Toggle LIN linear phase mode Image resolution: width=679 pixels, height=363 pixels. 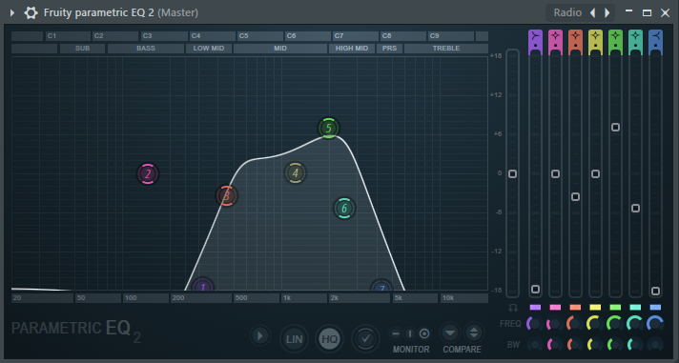tap(294, 339)
